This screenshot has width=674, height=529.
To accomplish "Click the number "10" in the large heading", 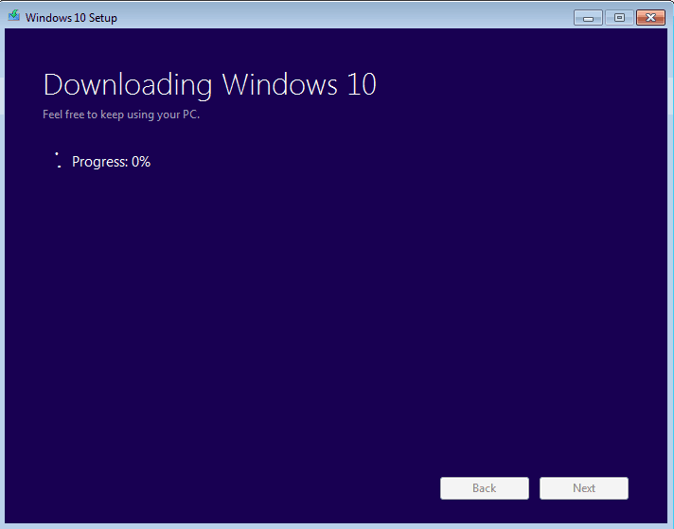I will point(361,84).
